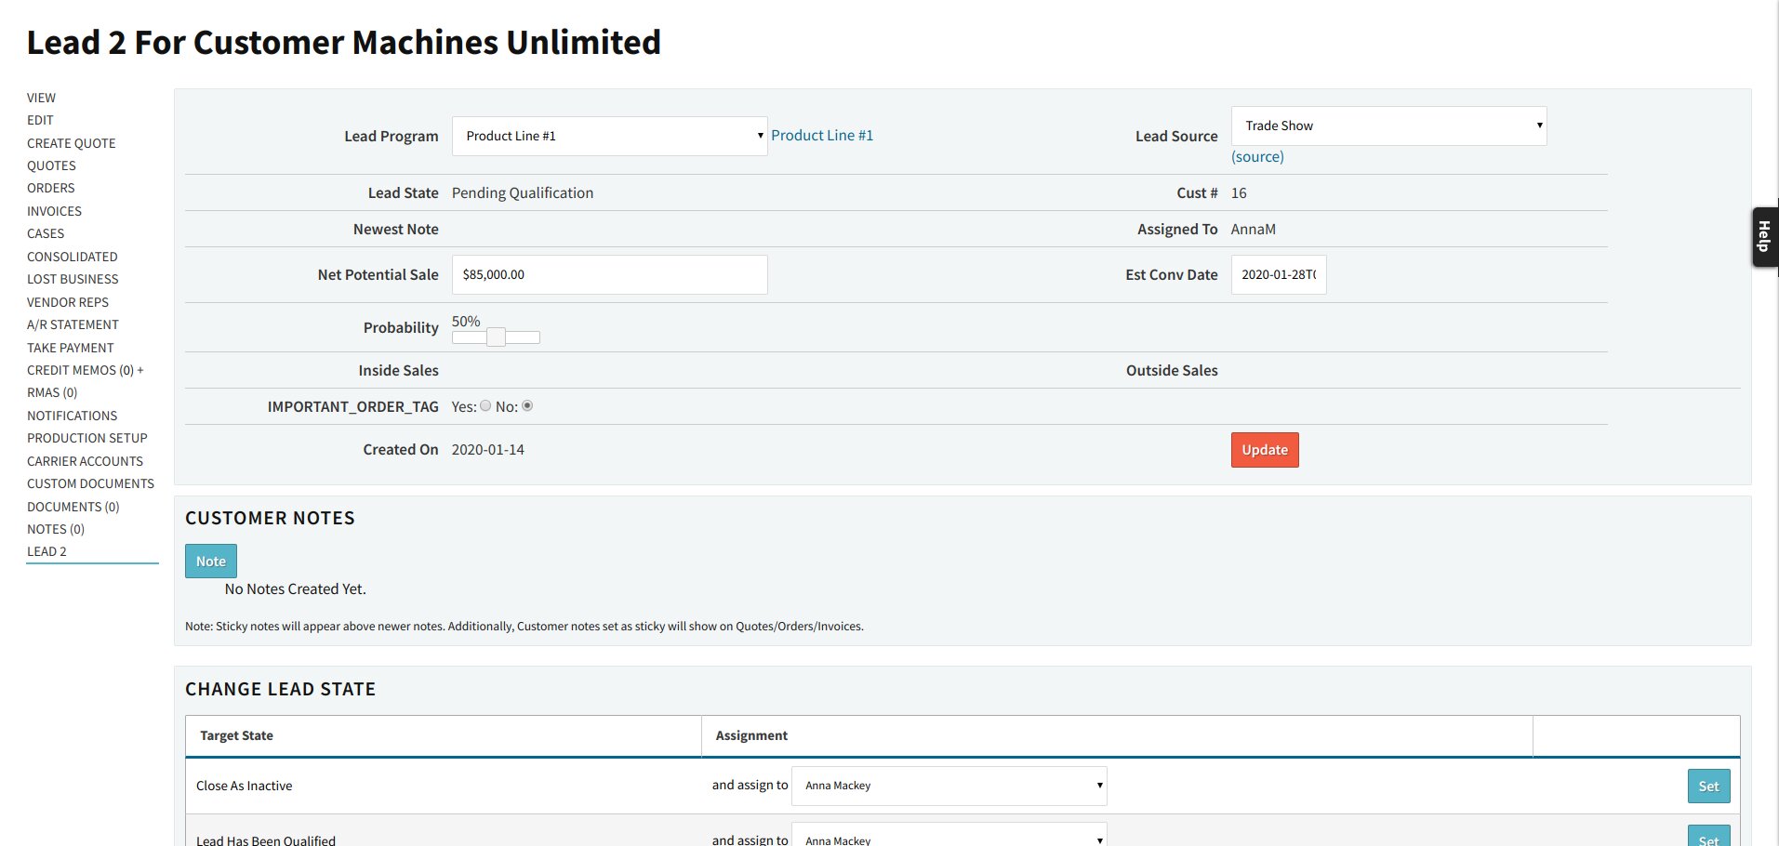Click the red Update button
This screenshot has width=1779, height=846.
coord(1265,450)
